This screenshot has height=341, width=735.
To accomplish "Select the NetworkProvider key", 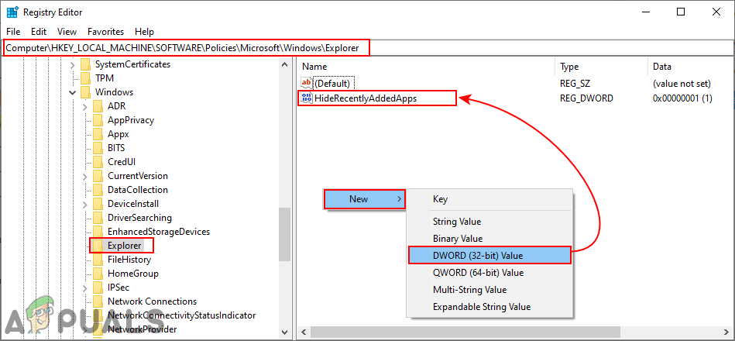I will click(x=142, y=329).
